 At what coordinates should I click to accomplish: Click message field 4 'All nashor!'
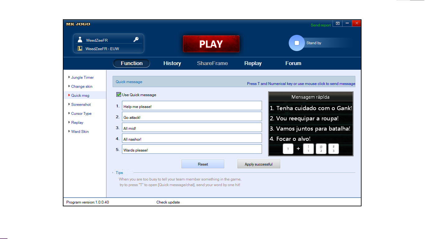[x=192, y=138]
